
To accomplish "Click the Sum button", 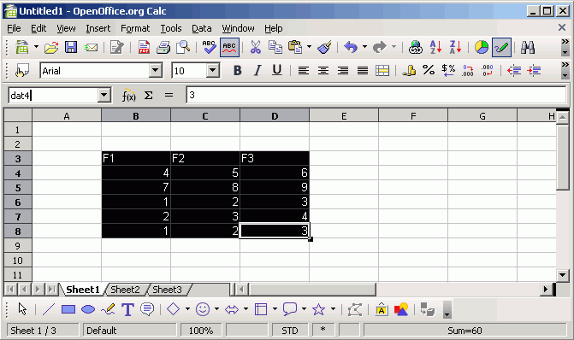I will click(148, 96).
